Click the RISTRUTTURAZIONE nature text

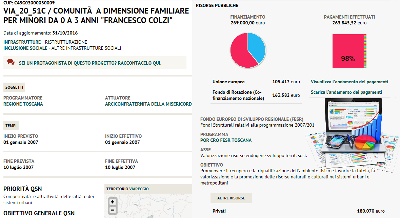coord(66,42)
